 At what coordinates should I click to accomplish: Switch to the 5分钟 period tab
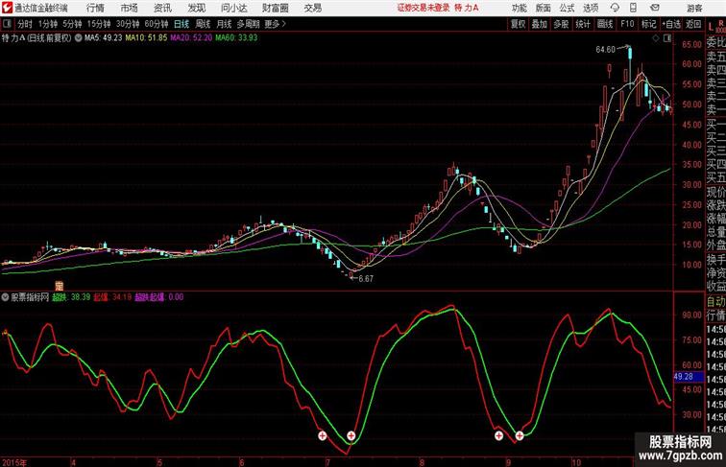click(x=72, y=24)
